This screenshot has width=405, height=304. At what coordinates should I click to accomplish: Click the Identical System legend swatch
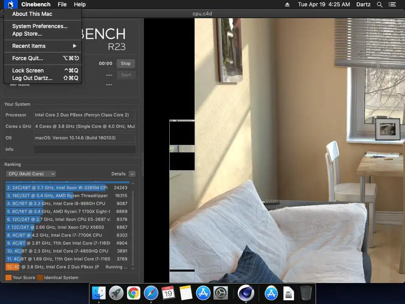(40, 277)
